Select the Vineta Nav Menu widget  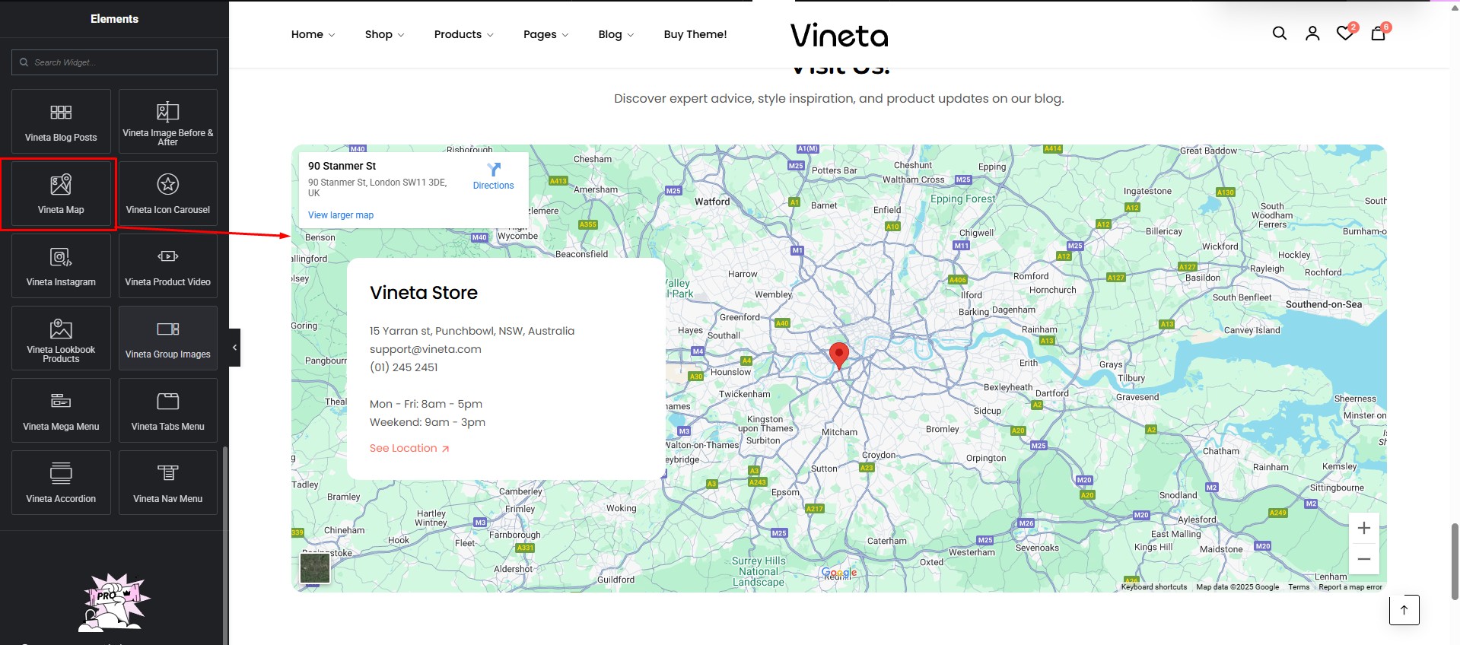pos(167,482)
